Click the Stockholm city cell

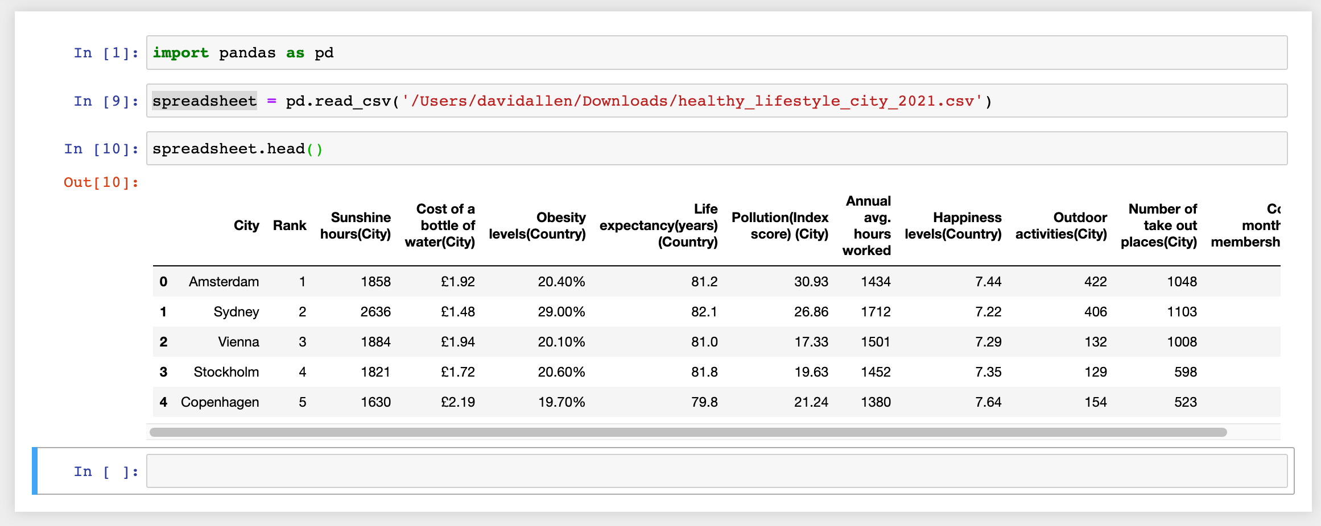[226, 372]
